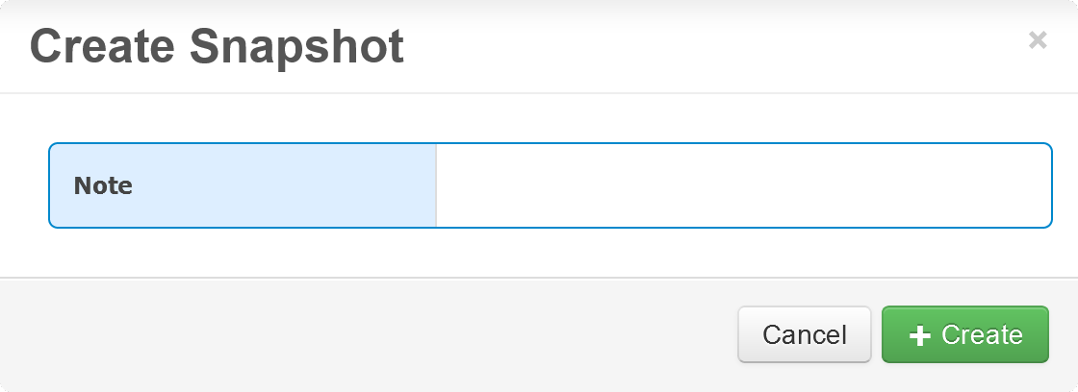Click the Create button
1078x392 pixels.
point(964,334)
